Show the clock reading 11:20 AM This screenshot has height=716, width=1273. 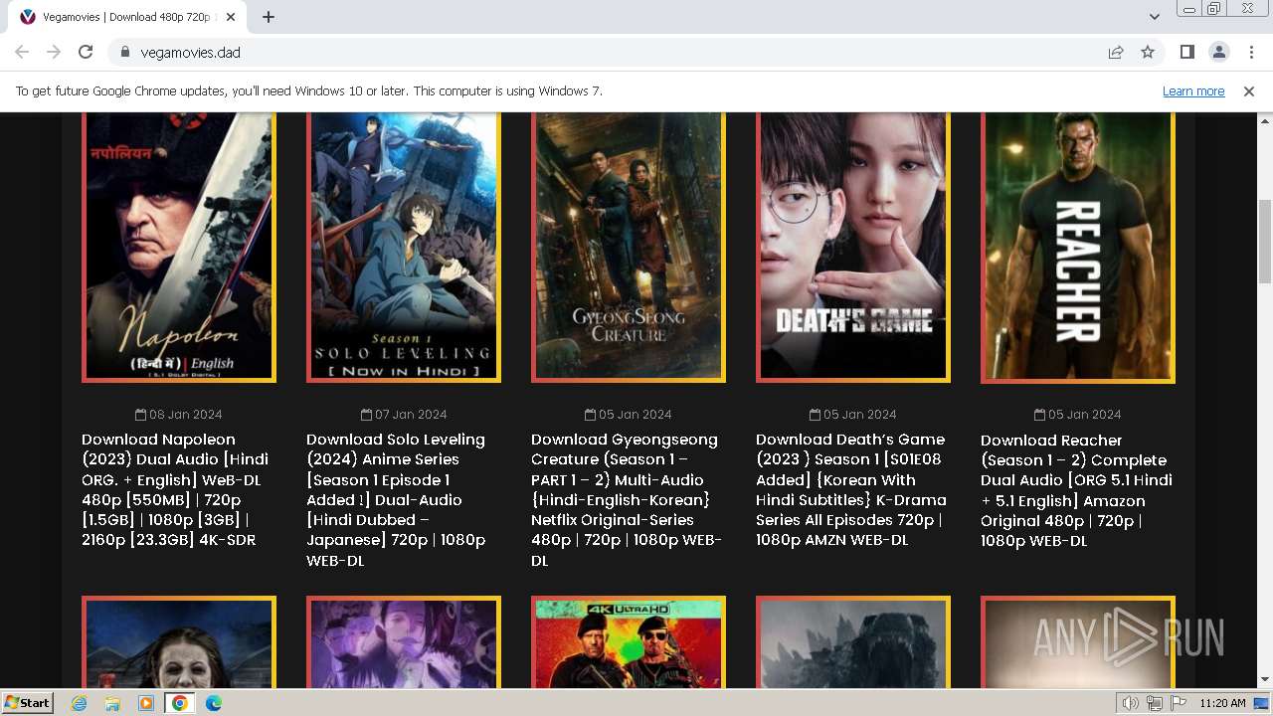(1222, 703)
